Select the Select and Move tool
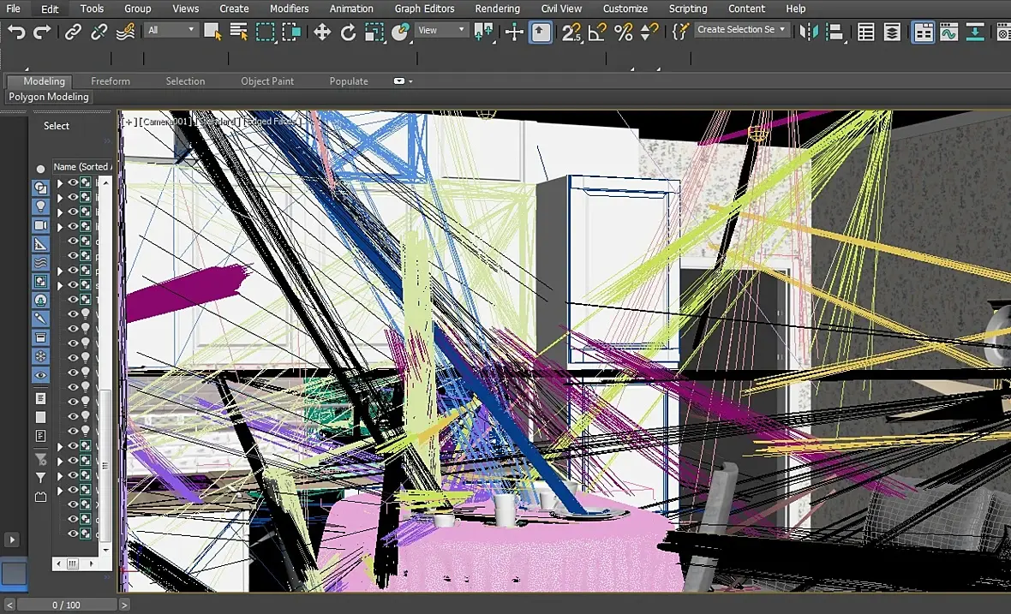The height and width of the screenshot is (614, 1011). pos(322,33)
